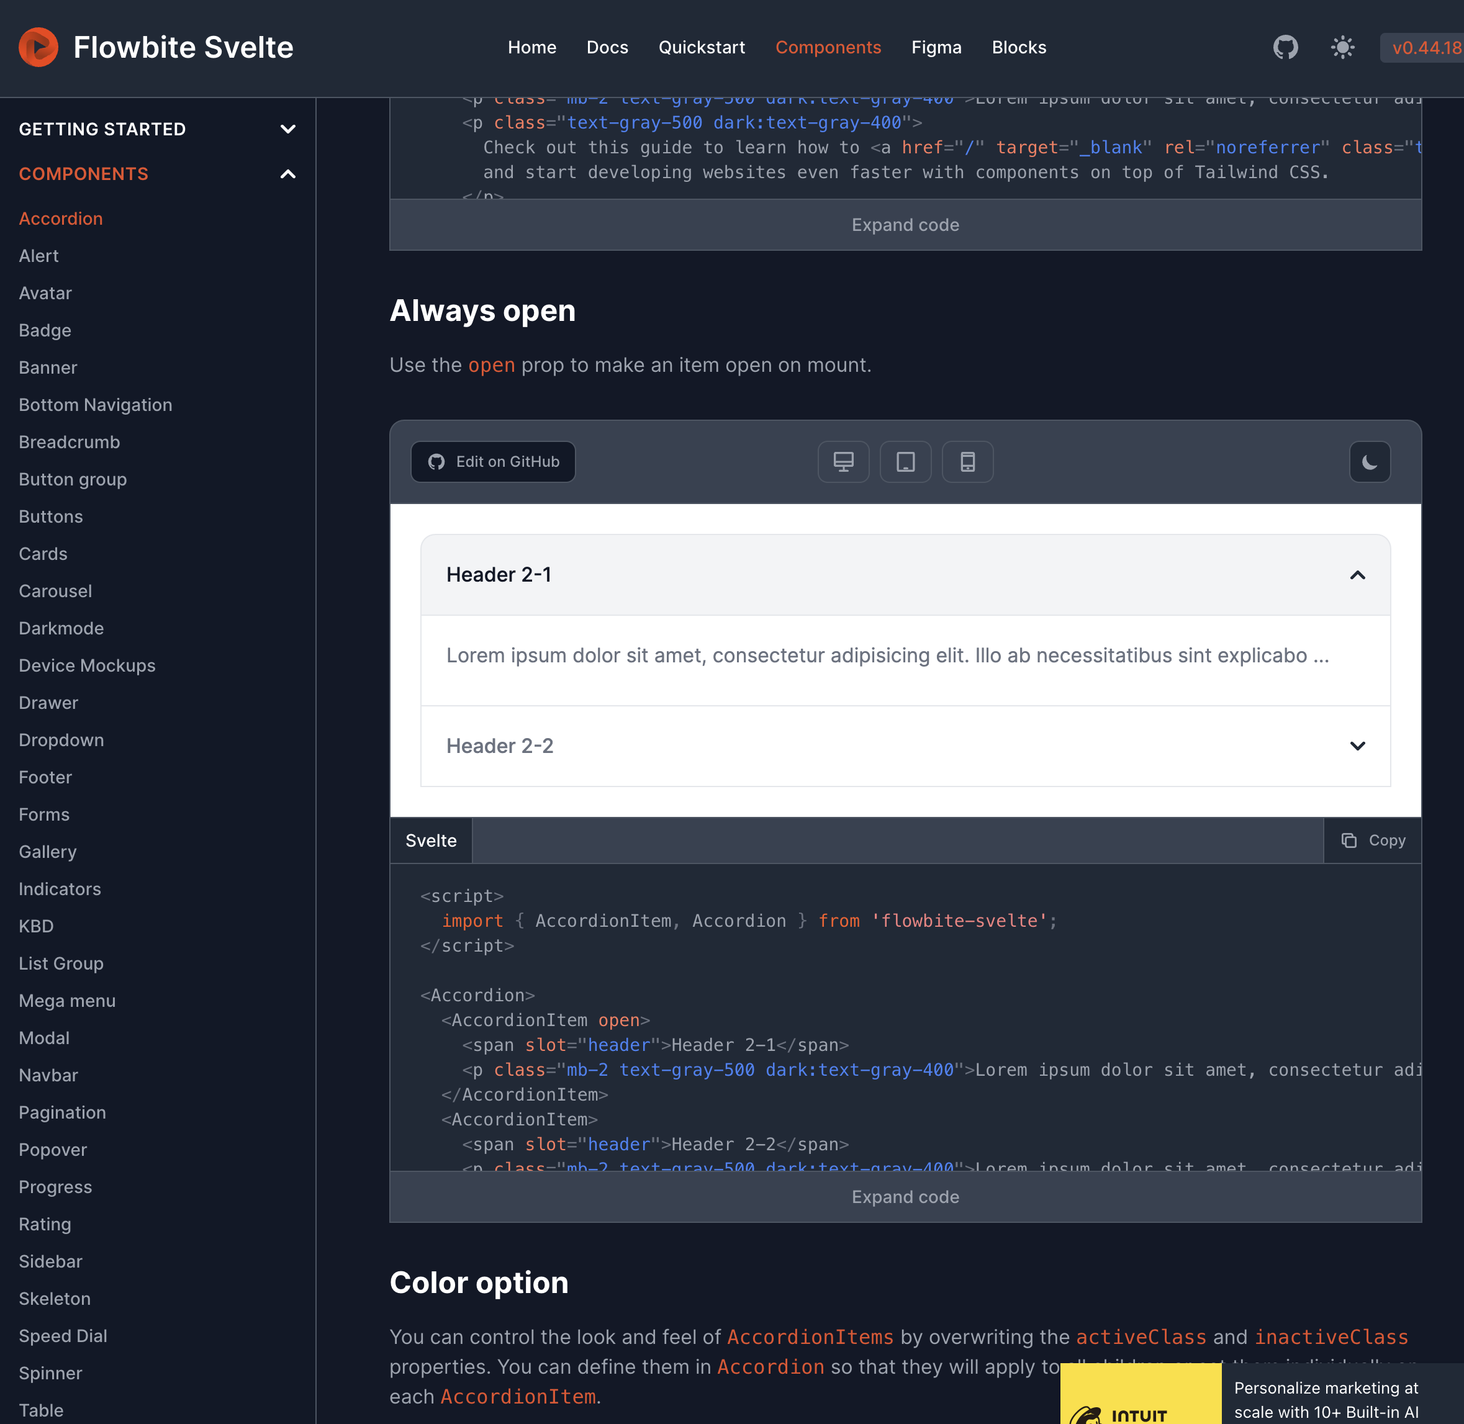Switch the site theme using the sun icon
The image size is (1464, 1424).
1343,47
